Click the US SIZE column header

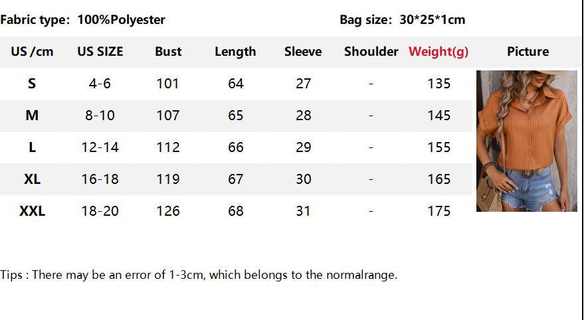pos(100,52)
